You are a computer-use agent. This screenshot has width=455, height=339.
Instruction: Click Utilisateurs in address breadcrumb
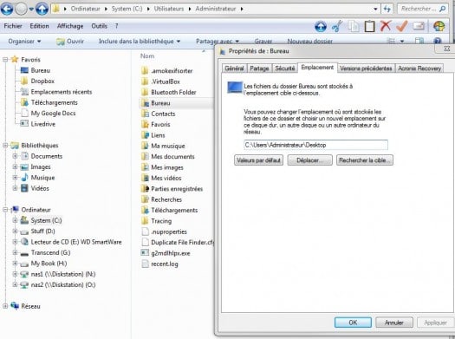coord(169,9)
